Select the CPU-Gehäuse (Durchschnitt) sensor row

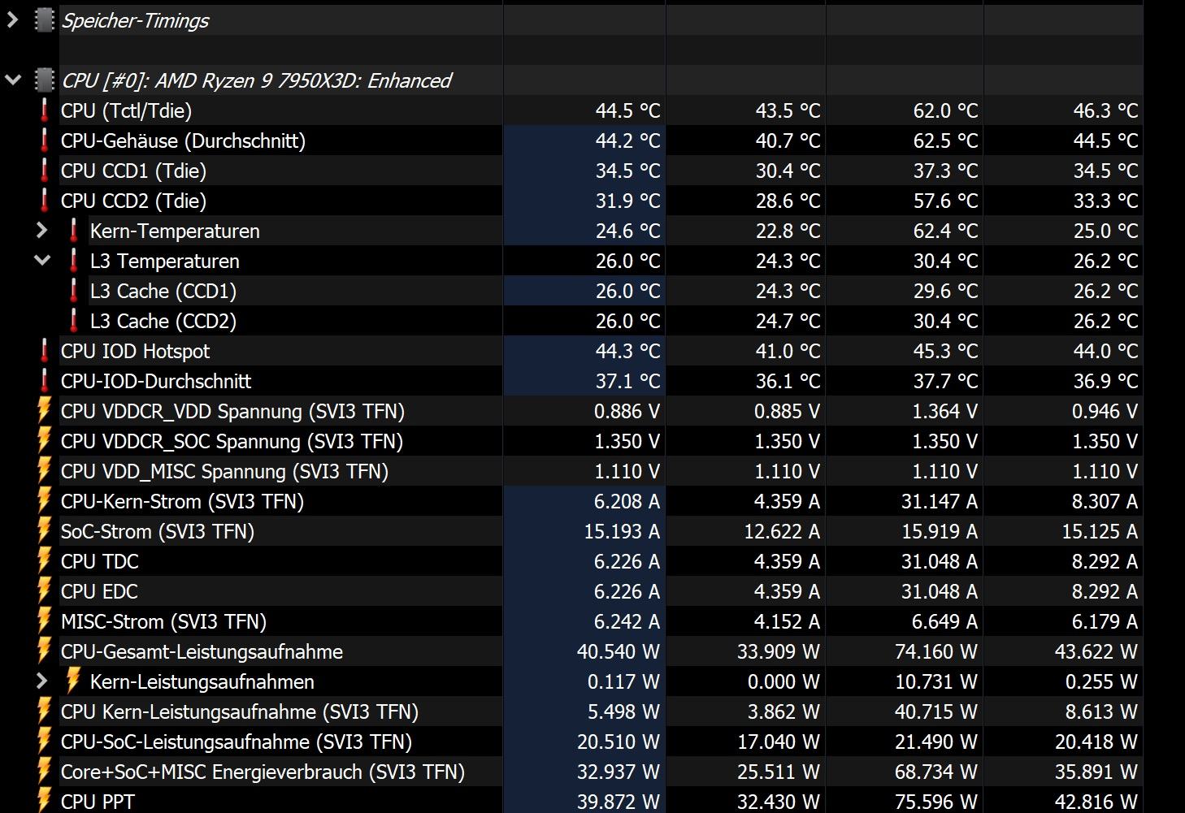(x=183, y=141)
